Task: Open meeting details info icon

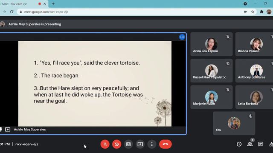Action: click(239, 144)
